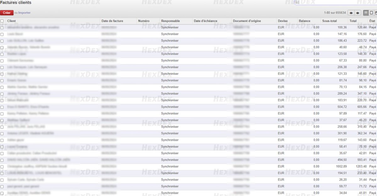Check the row with total 605,66
Screen dimensions: 377x196
[x=2, y=107]
